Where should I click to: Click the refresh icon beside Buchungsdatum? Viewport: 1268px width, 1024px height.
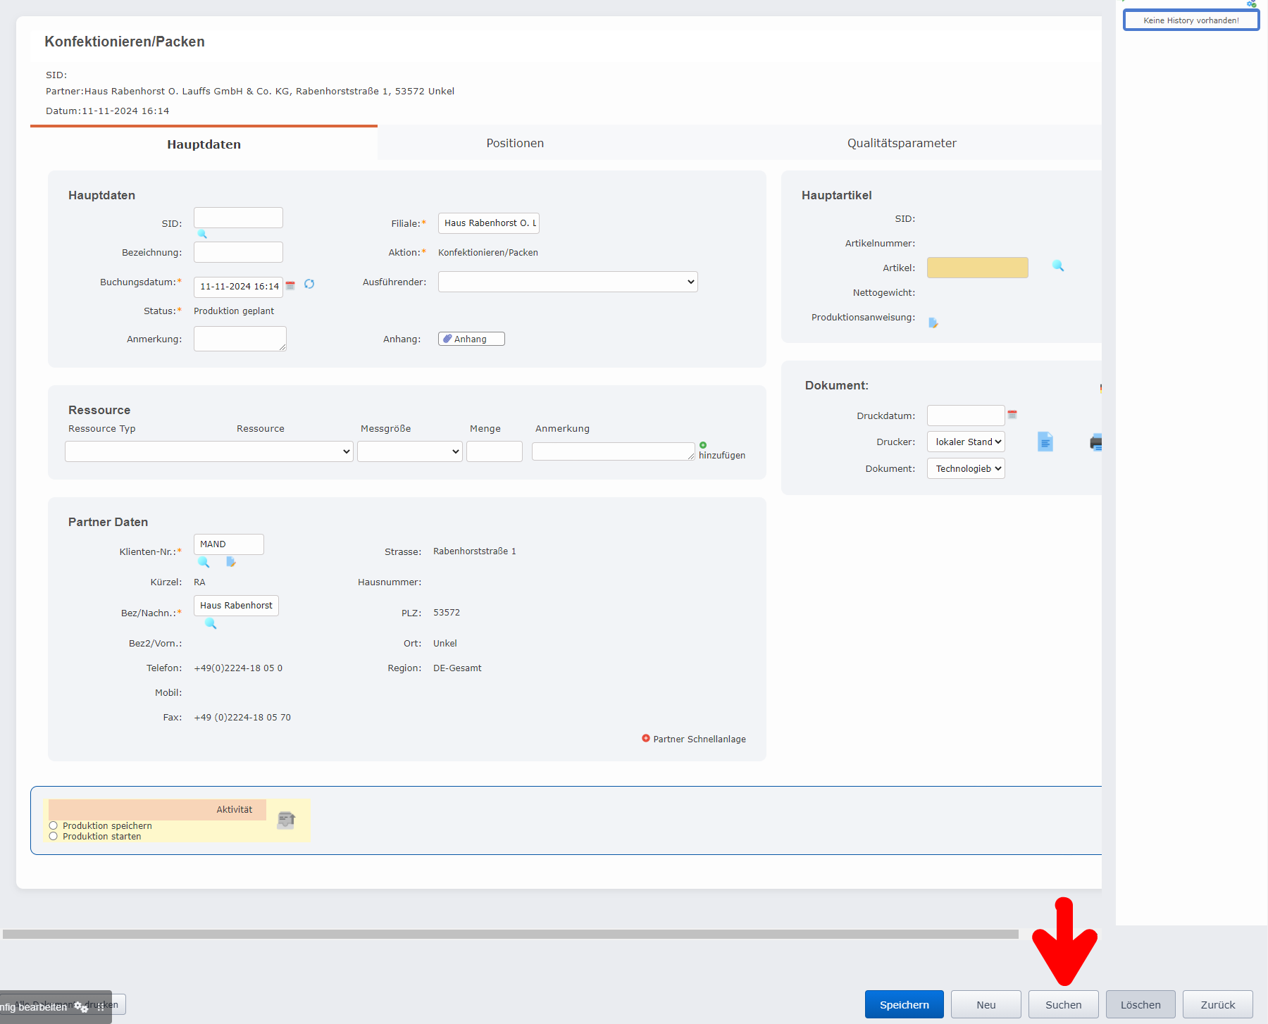pos(309,285)
